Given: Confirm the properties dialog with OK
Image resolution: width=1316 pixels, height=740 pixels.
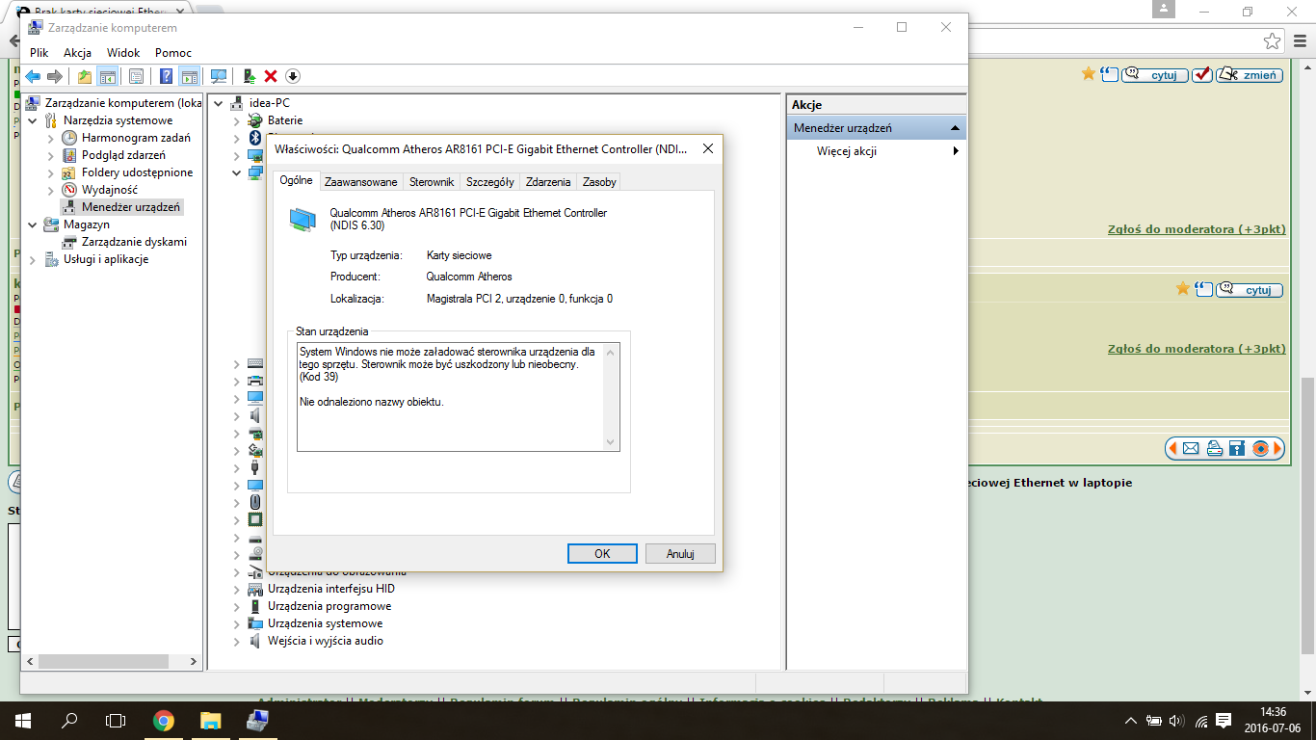Looking at the screenshot, I should 602,554.
